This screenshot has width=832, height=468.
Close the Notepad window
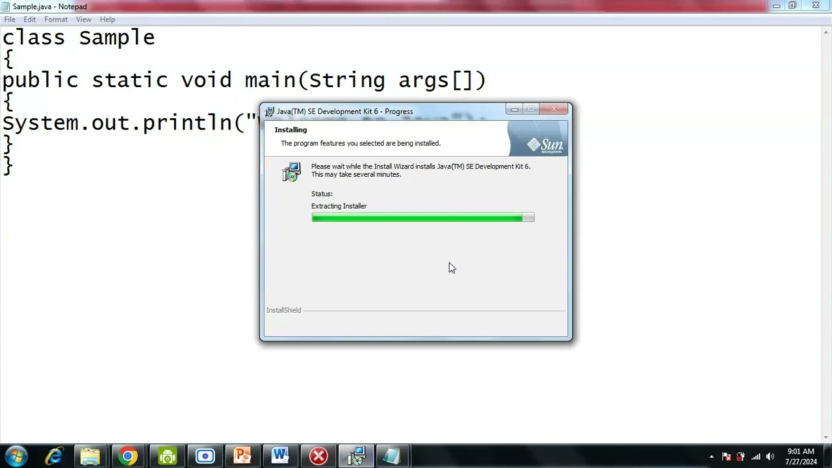[816, 6]
